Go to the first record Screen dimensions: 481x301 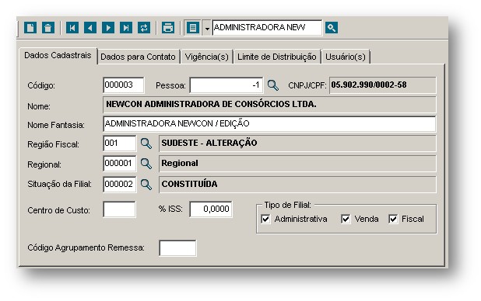click(x=72, y=28)
